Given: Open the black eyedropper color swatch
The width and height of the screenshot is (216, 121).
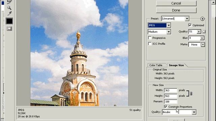Looking at the screenshot, I should pos(9,21).
